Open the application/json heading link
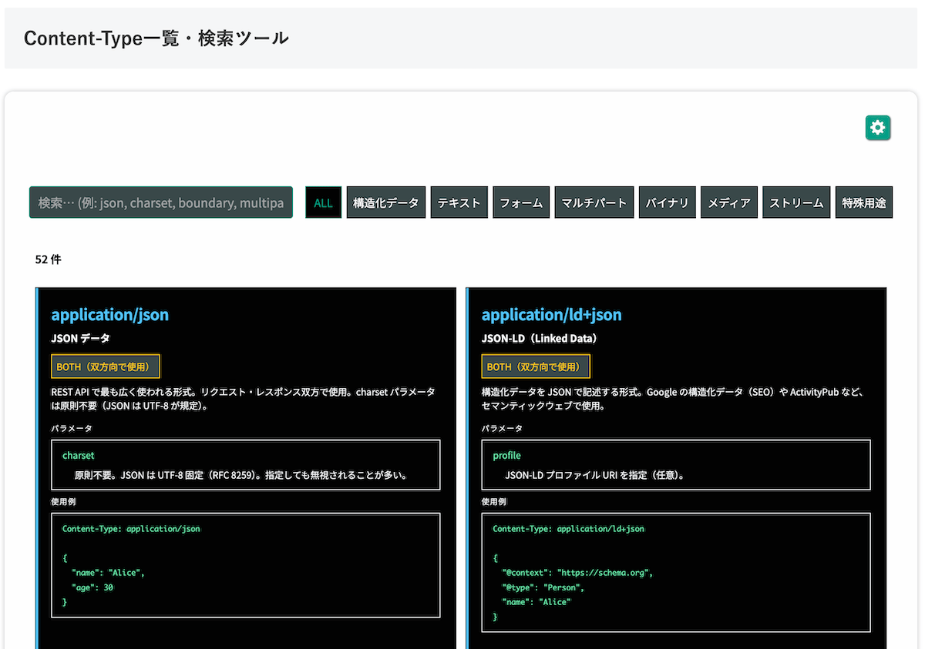Image resolution: width=925 pixels, height=649 pixels. [109, 314]
